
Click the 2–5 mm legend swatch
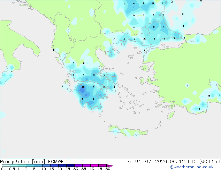click(x=30, y=165)
